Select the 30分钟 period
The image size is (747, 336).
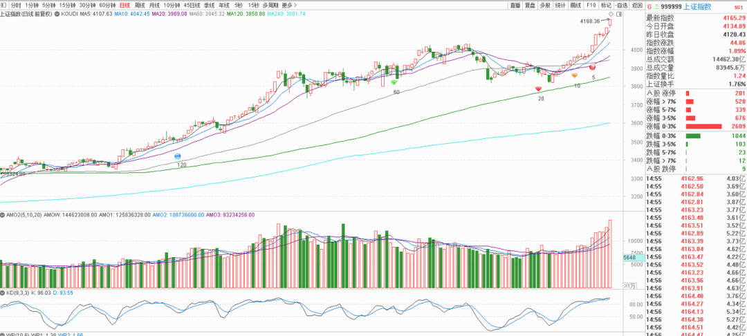[88, 6]
